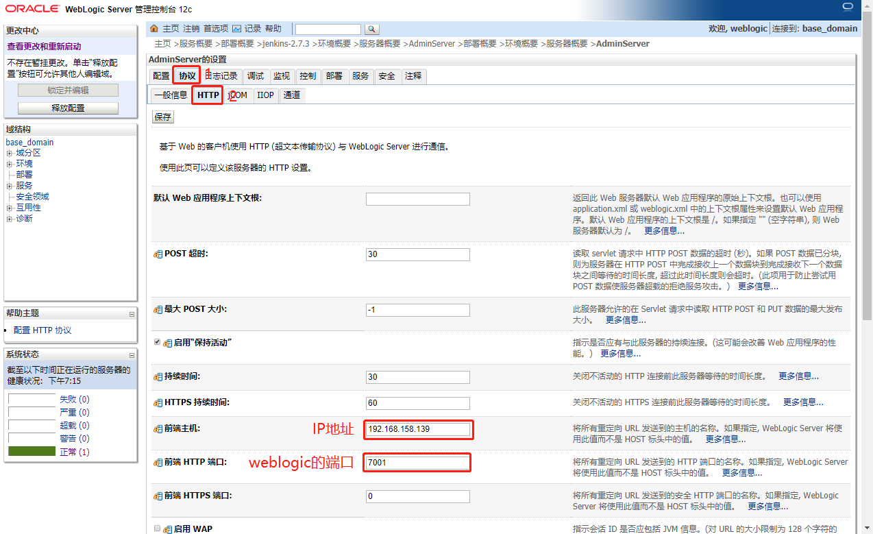Open the 部署 tab in AdminServer settings

(x=334, y=76)
